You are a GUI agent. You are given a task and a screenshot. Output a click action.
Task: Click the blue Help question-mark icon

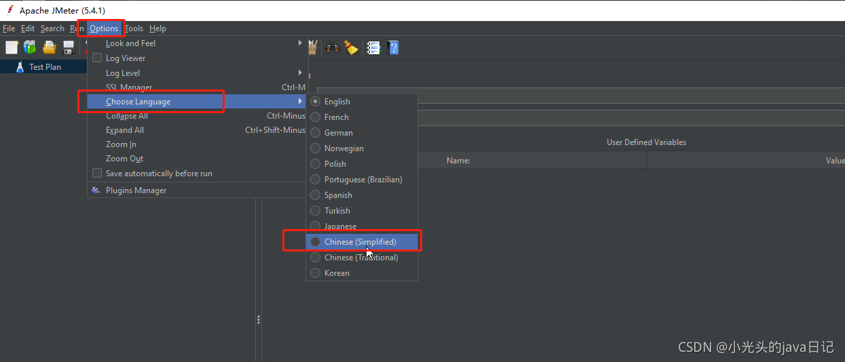(393, 47)
